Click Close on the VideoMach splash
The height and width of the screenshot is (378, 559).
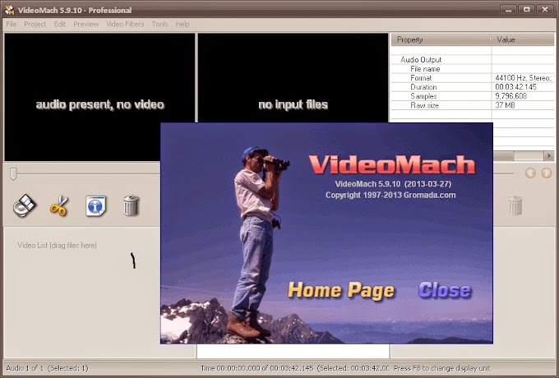tap(444, 290)
